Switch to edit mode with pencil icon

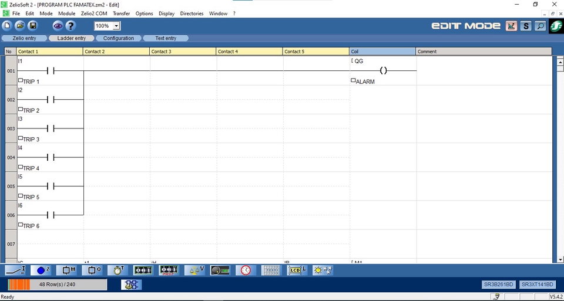tap(511, 26)
